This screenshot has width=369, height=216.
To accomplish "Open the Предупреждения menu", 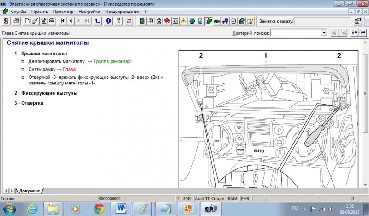I will click(122, 11).
